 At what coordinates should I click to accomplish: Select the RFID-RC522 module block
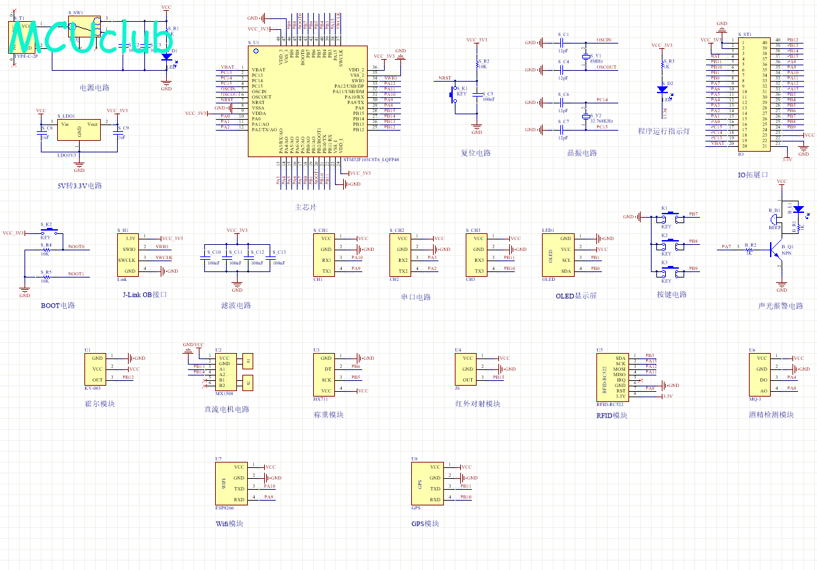click(x=613, y=378)
